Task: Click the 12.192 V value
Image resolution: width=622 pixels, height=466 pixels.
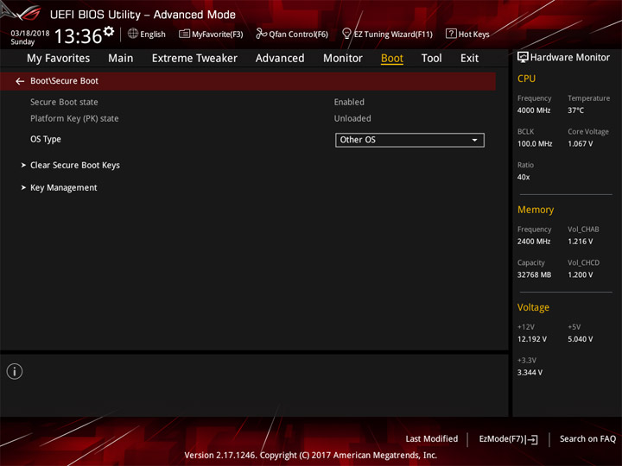Action: point(531,339)
